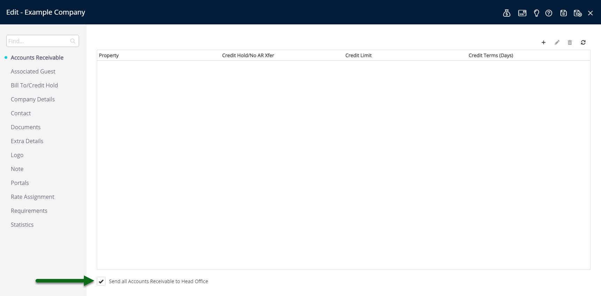Image resolution: width=601 pixels, height=296 pixels.
Task: Sort by the Property column header
Action: coord(109,55)
